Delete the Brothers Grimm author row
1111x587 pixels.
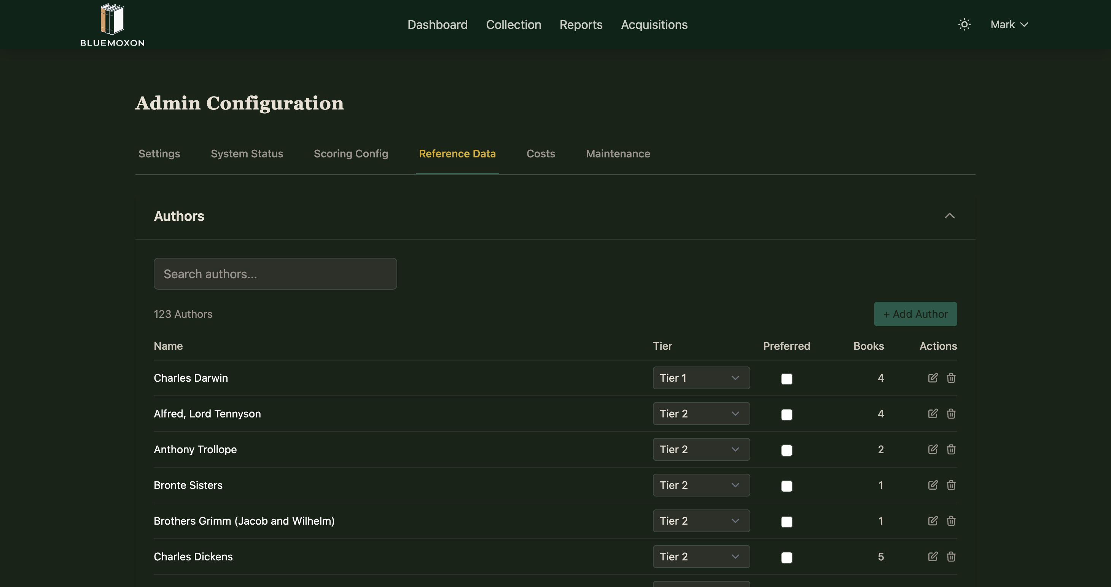(951, 521)
